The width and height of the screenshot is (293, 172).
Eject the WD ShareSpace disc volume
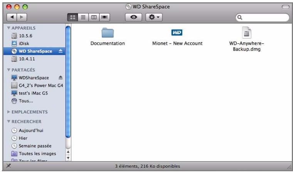pos(61,51)
